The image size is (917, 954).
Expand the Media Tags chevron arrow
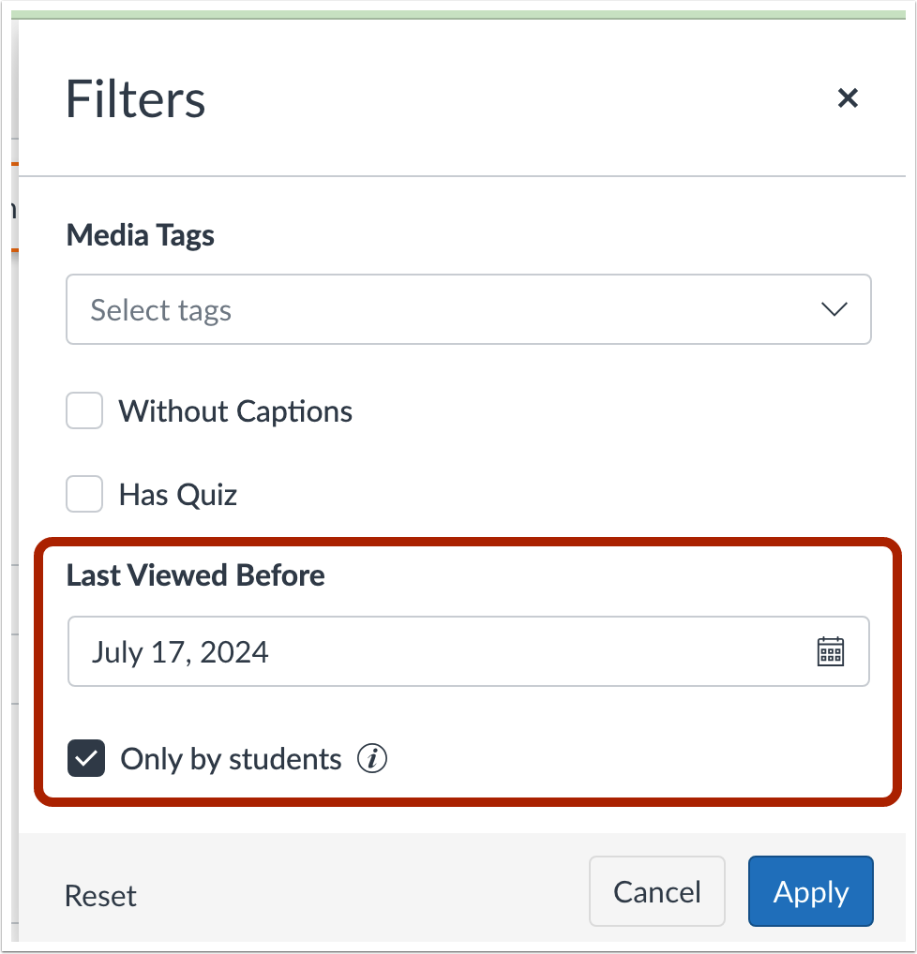click(x=834, y=309)
